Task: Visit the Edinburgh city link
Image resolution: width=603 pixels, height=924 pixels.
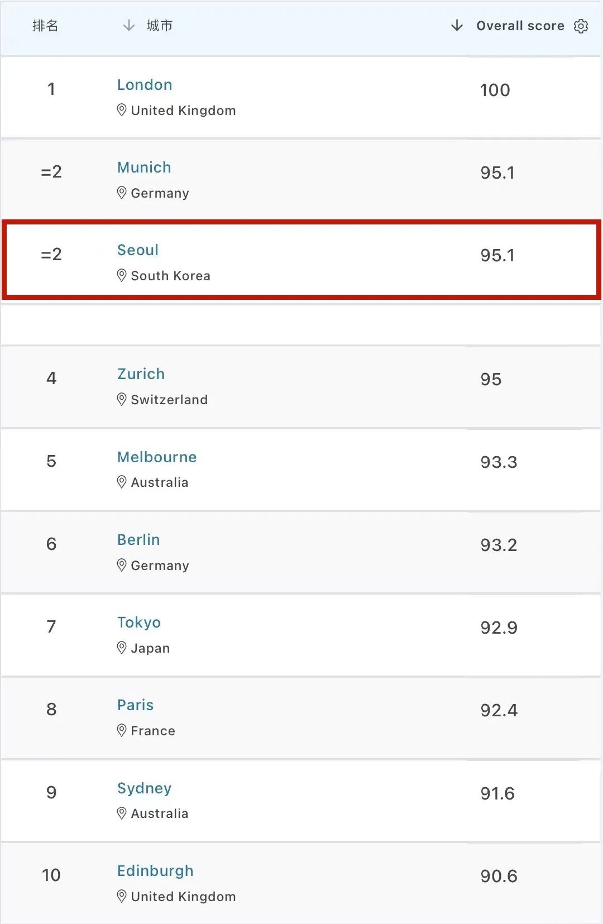Action: (x=155, y=871)
